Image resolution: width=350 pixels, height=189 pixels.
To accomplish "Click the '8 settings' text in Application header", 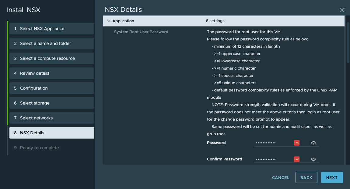I will pos(215,21).
